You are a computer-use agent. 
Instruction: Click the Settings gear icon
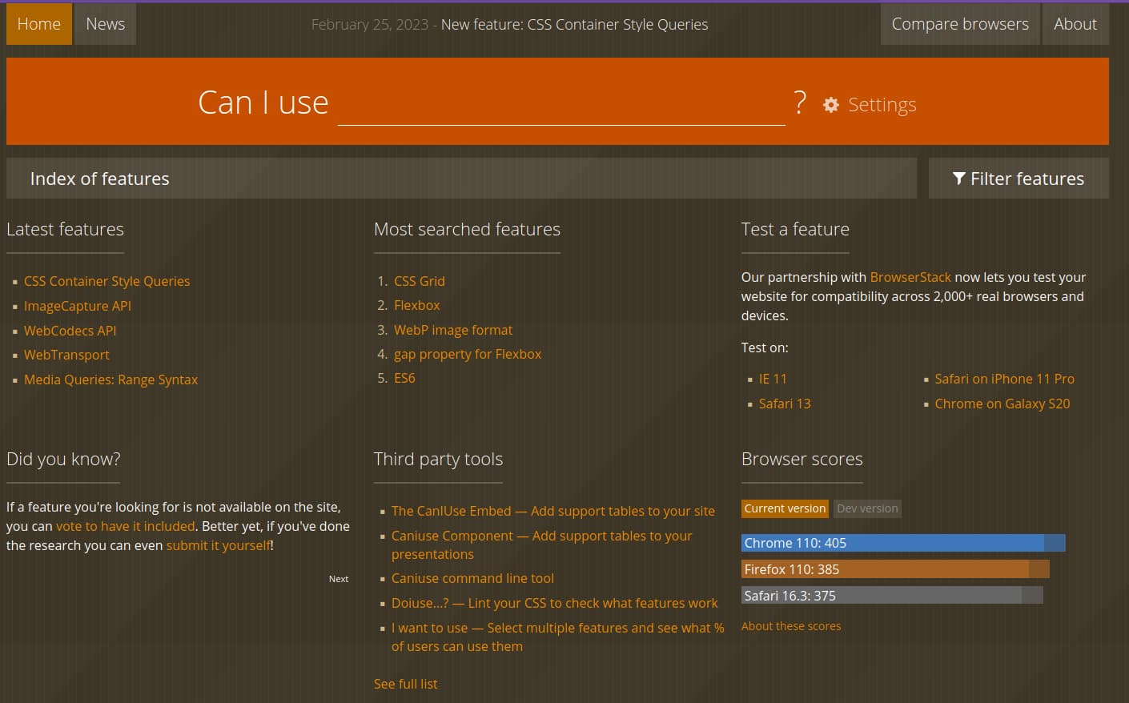click(831, 105)
